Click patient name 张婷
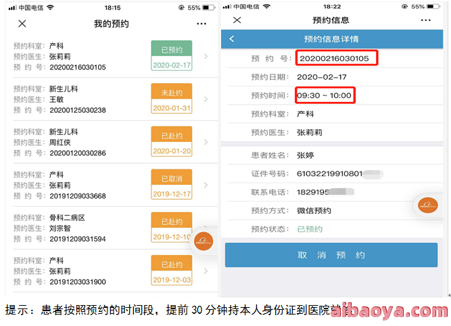The image size is (451, 326). [306, 155]
